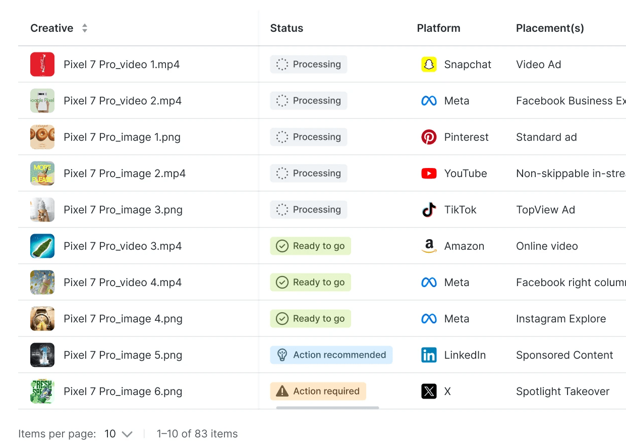Image resolution: width=626 pixels, height=447 pixels.
Task: Click the warning icon in Action required
Action: coord(282,392)
